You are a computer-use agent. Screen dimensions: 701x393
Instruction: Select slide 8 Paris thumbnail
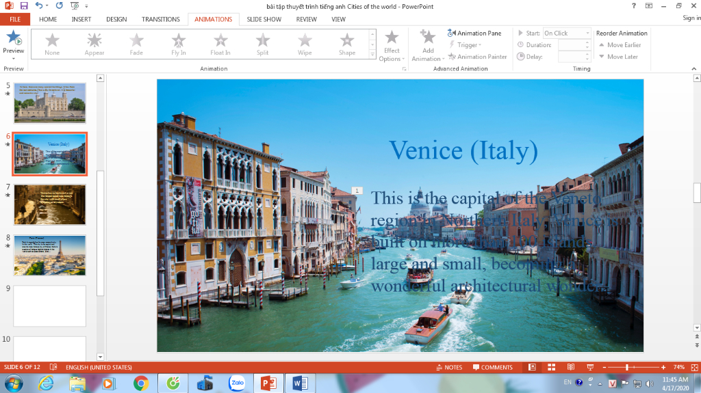pyautogui.click(x=49, y=256)
